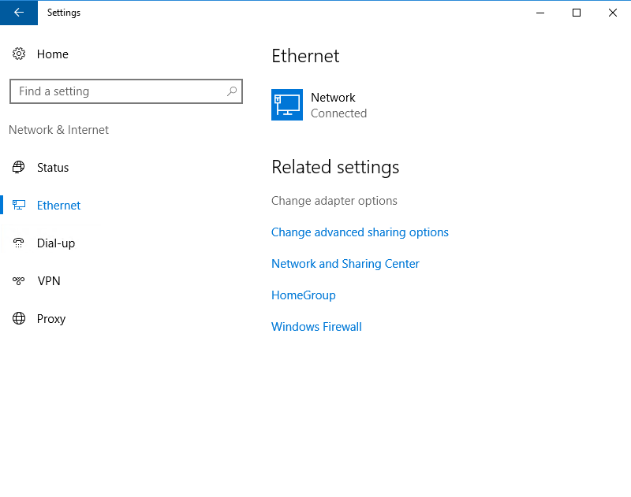Open Network and Sharing Center link

click(345, 264)
